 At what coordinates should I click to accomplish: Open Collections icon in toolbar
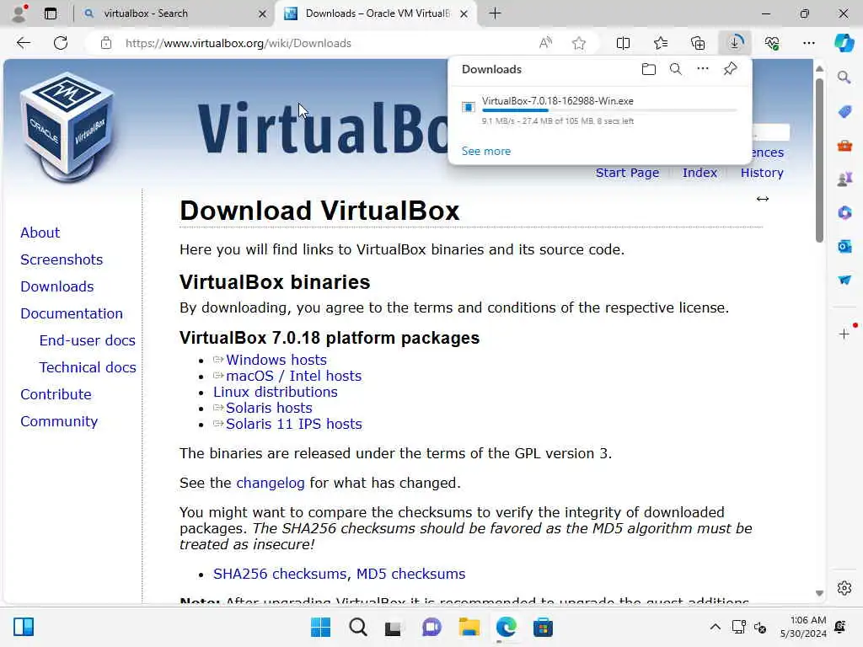pyautogui.click(x=698, y=43)
